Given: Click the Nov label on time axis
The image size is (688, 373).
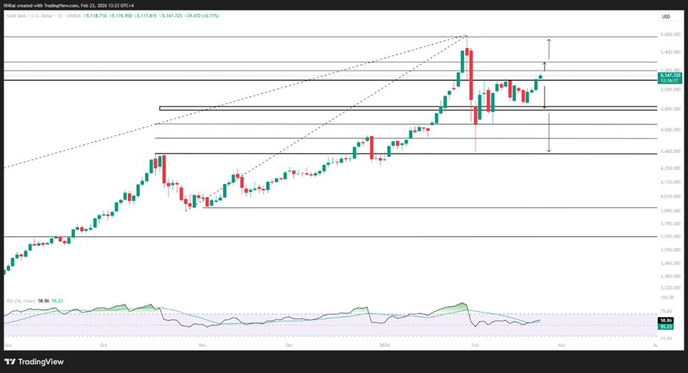Looking at the screenshot, I should (x=203, y=345).
